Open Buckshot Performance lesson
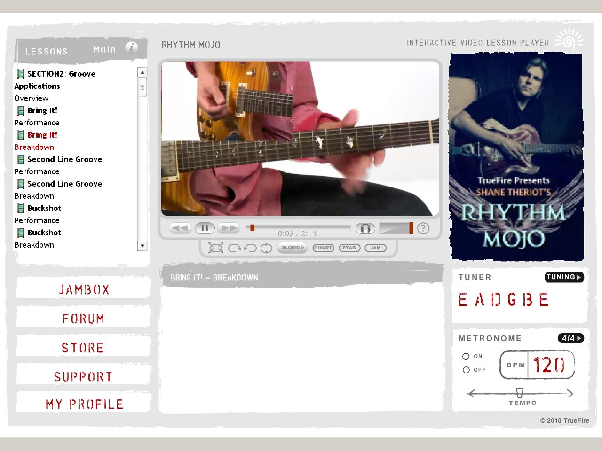The width and height of the screenshot is (602, 451). [x=38, y=214]
